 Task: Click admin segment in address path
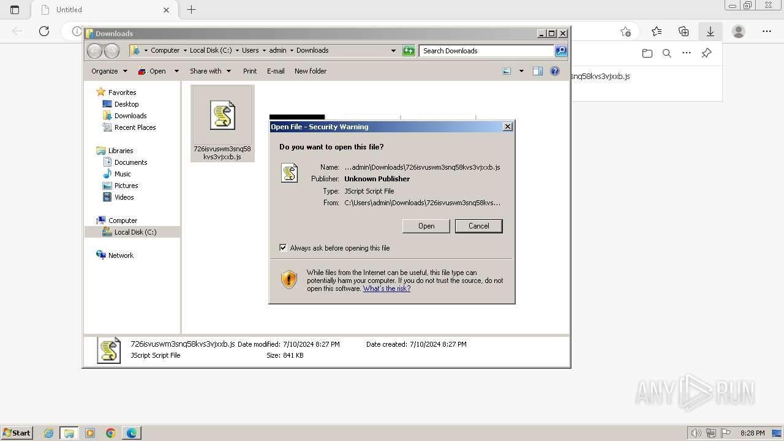click(x=277, y=51)
